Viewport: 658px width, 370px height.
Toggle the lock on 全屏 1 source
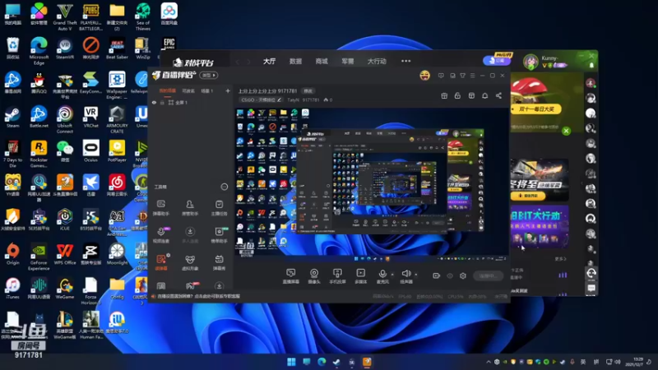(x=162, y=102)
